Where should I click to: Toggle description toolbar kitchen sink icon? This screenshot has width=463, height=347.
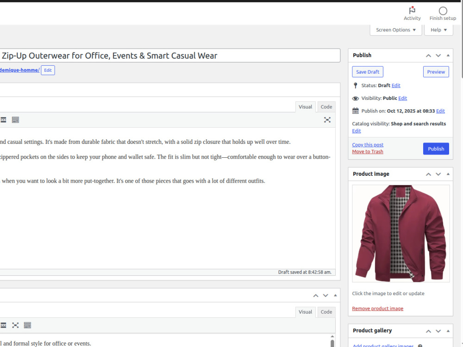tap(15, 120)
